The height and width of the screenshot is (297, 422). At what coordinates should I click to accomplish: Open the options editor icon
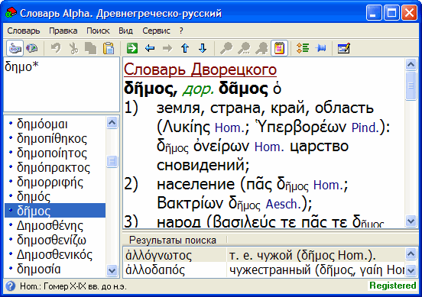coord(344,48)
